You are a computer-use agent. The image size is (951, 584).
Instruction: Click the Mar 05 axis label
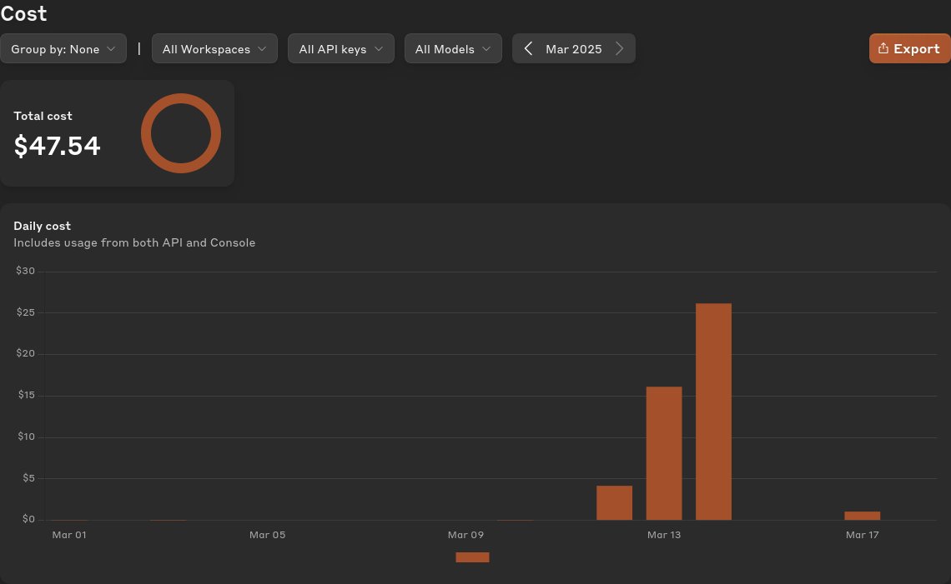point(268,535)
